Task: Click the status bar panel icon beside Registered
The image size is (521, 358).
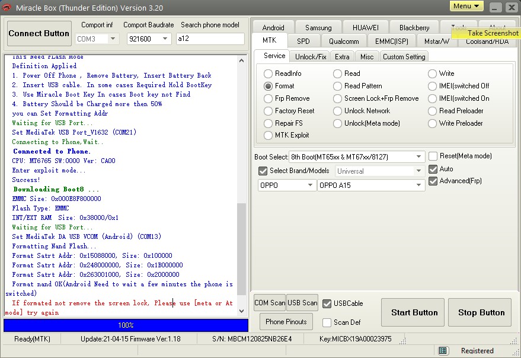Action: [443, 351]
